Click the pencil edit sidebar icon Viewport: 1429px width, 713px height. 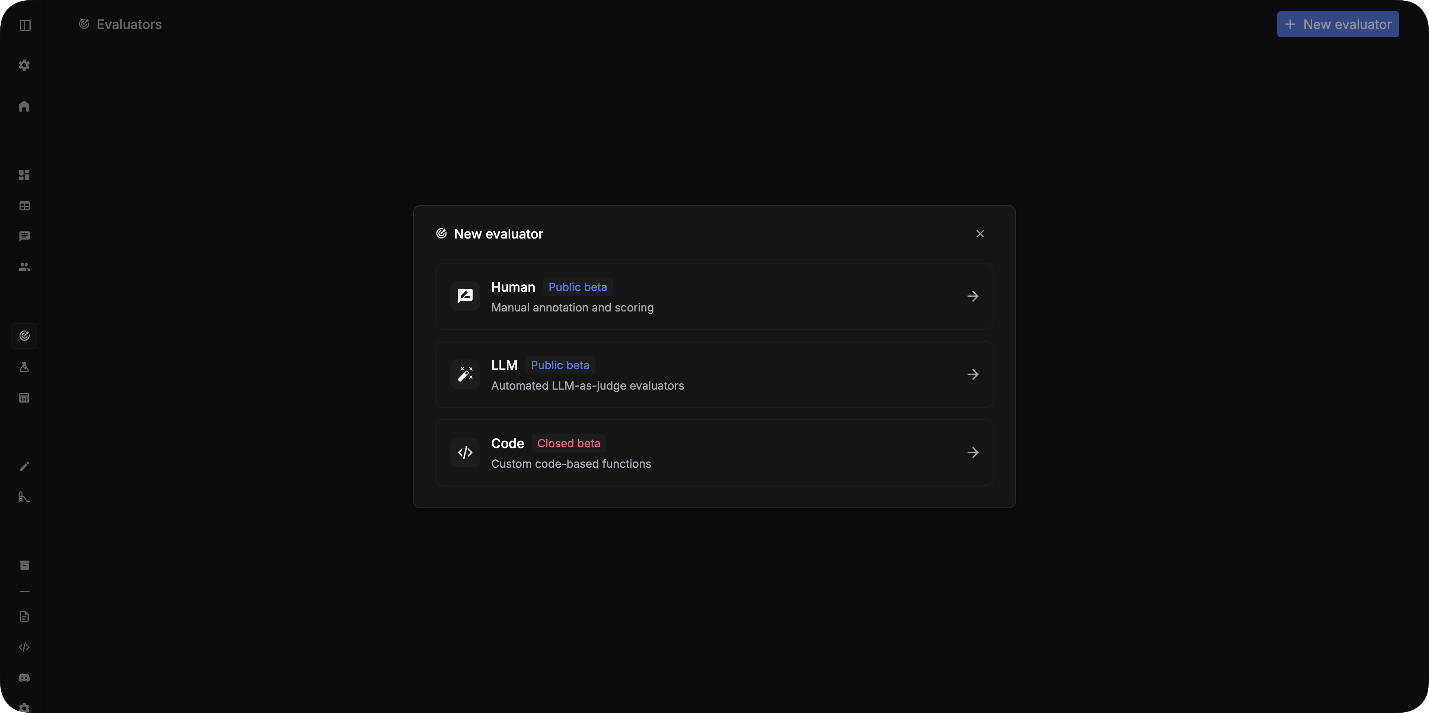[x=25, y=467]
